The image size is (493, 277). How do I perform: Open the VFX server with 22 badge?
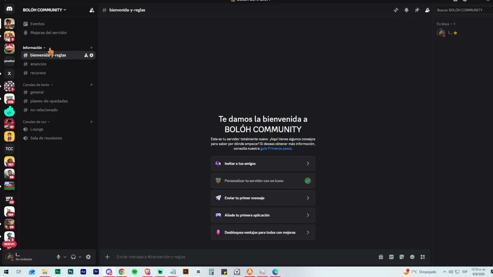9,199
